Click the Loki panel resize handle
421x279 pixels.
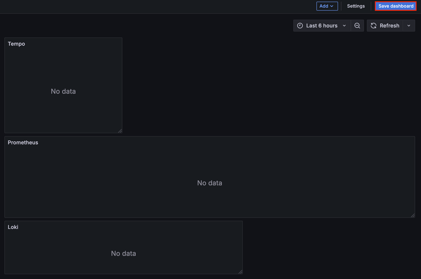[x=241, y=272]
